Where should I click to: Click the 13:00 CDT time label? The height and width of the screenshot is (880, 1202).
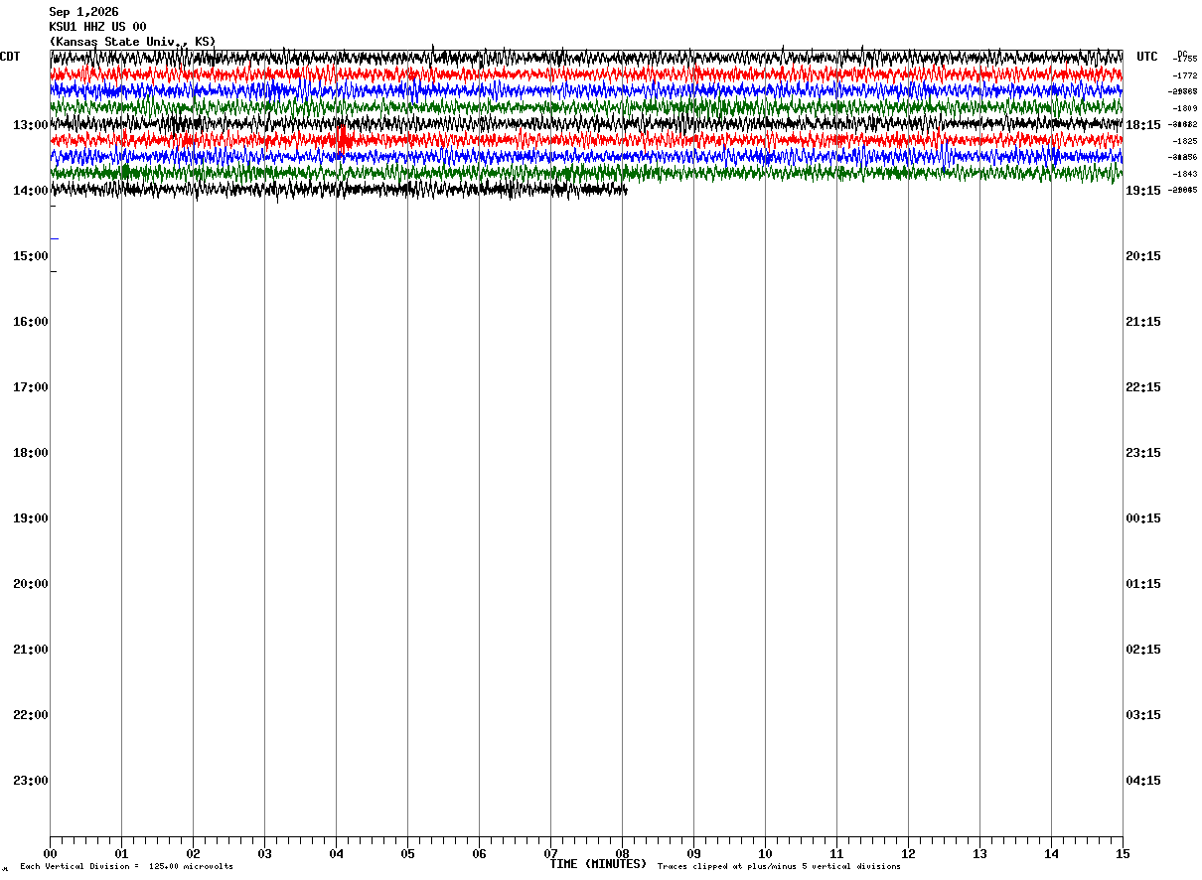30,125
